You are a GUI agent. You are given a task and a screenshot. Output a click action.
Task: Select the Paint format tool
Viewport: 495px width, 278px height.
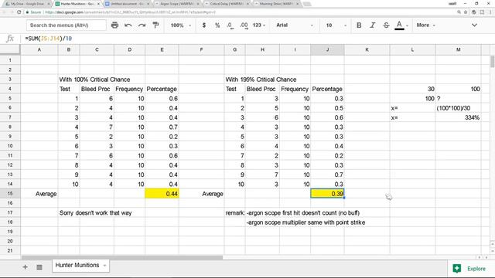[155, 25]
